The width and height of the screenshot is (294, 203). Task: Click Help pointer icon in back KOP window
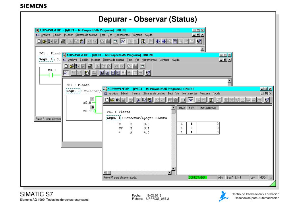(x=199, y=41)
